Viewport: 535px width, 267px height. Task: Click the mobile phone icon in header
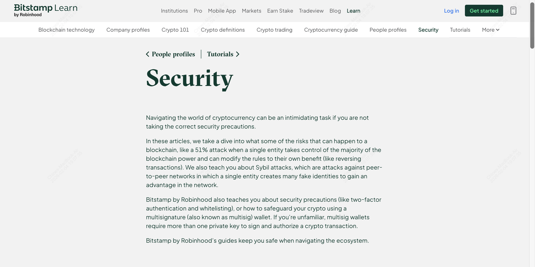(x=513, y=11)
